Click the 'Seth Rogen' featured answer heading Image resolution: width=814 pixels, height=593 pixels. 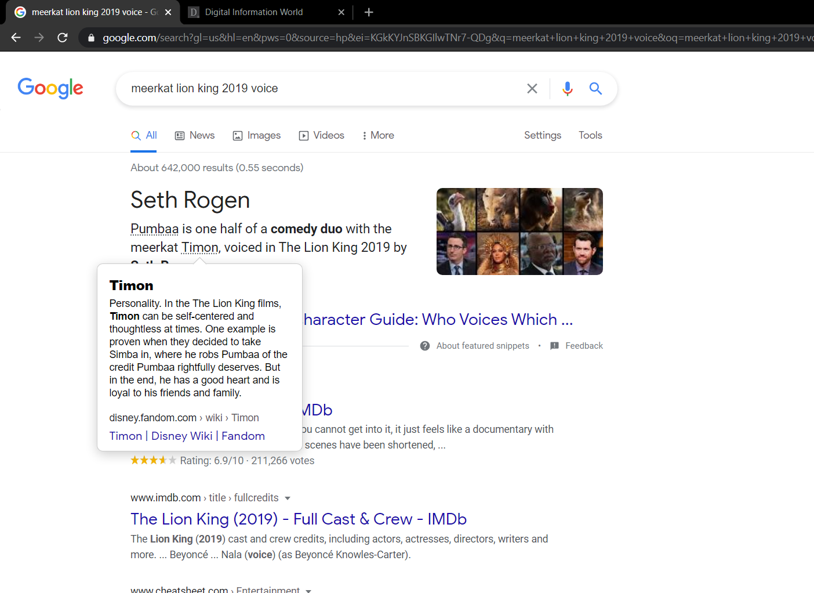pyautogui.click(x=190, y=200)
